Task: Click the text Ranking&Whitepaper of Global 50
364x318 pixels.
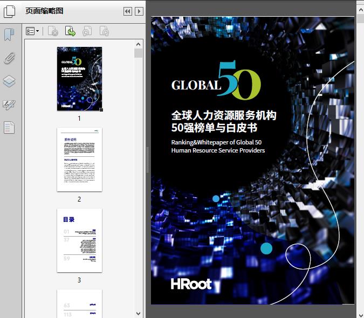Action: 216,142
